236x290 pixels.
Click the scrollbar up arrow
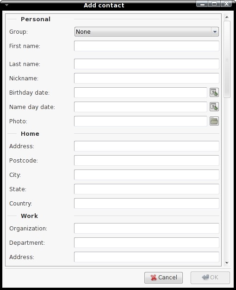tap(227, 17)
